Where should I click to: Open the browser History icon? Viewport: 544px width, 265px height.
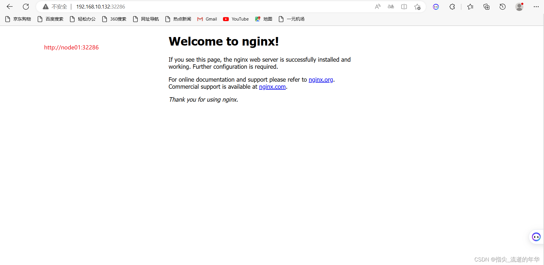click(503, 6)
